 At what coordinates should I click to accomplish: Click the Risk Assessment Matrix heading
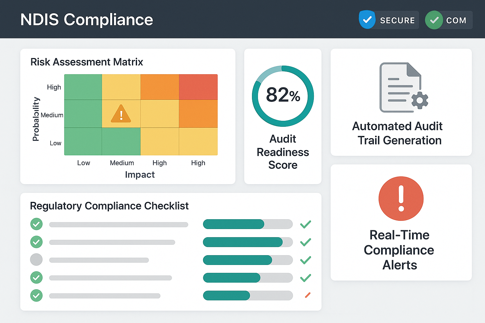pyautogui.click(x=87, y=62)
